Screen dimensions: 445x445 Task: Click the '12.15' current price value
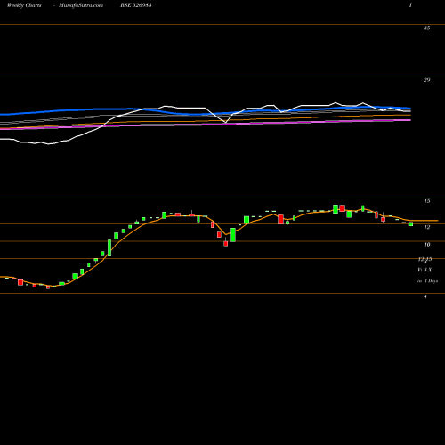[x=425, y=259]
